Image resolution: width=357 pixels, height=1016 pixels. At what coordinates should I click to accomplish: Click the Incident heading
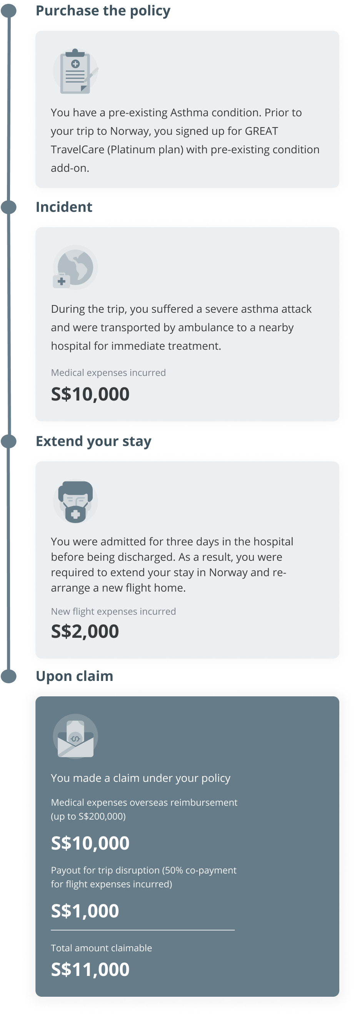click(64, 207)
